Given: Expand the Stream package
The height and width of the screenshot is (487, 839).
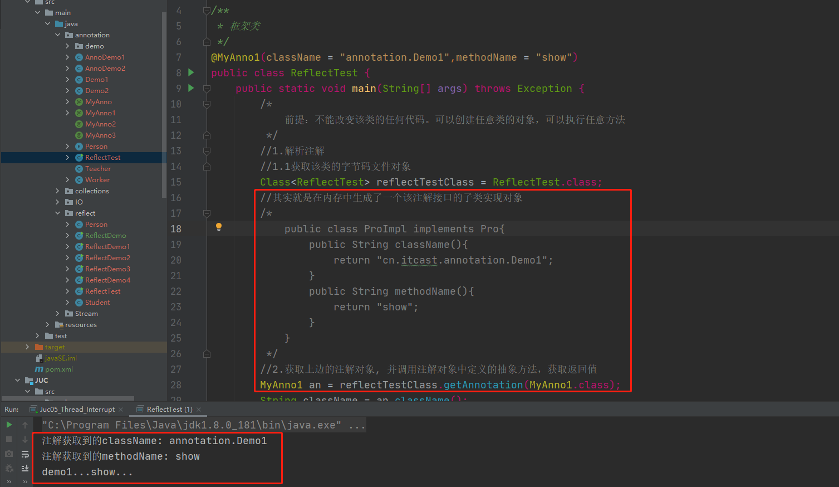Looking at the screenshot, I should [x=57, y=313].
